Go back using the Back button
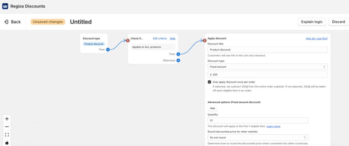 [13, 22]
